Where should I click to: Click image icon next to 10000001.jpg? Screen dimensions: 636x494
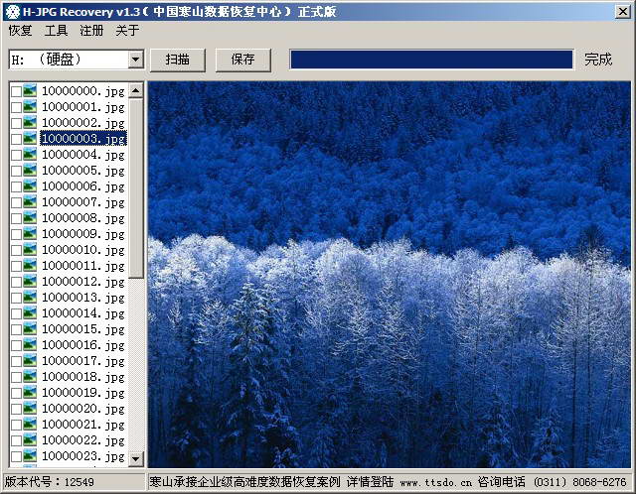point(30,106)
